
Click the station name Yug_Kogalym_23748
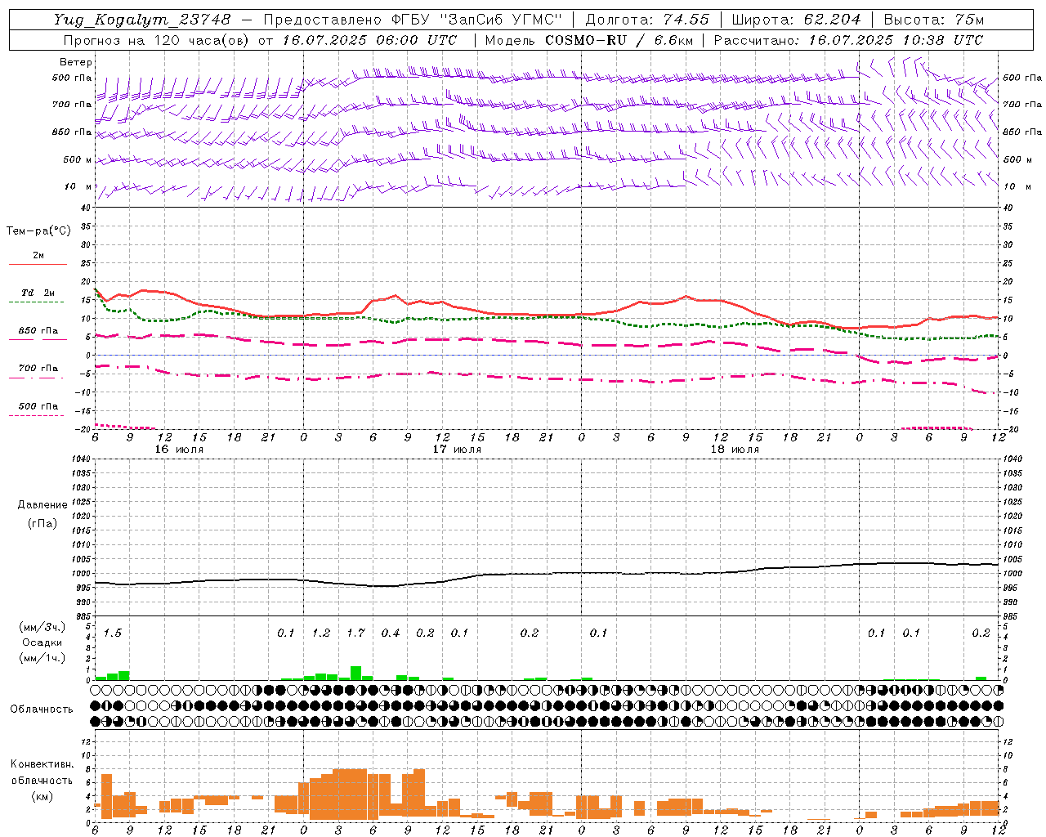(143, 20)
